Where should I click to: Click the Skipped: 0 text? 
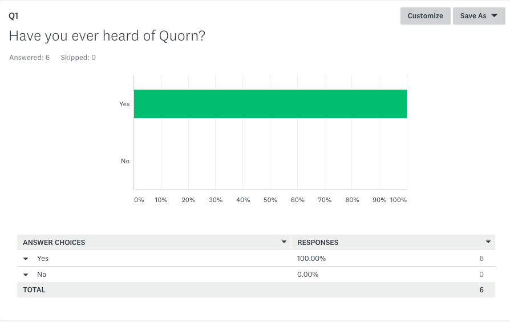coord(78,58)
